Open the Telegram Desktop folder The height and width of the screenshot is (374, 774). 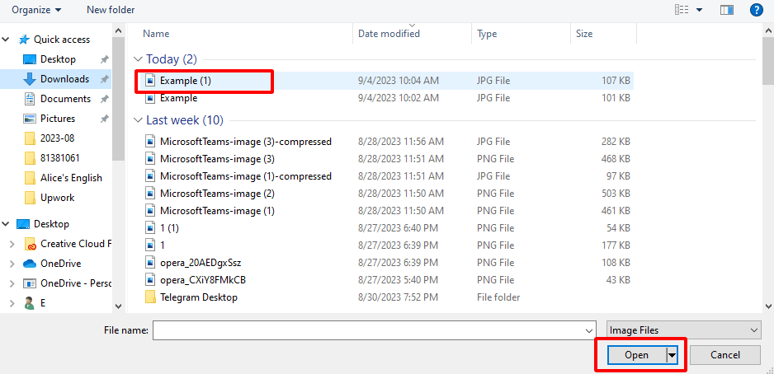(x=198, y=297)
